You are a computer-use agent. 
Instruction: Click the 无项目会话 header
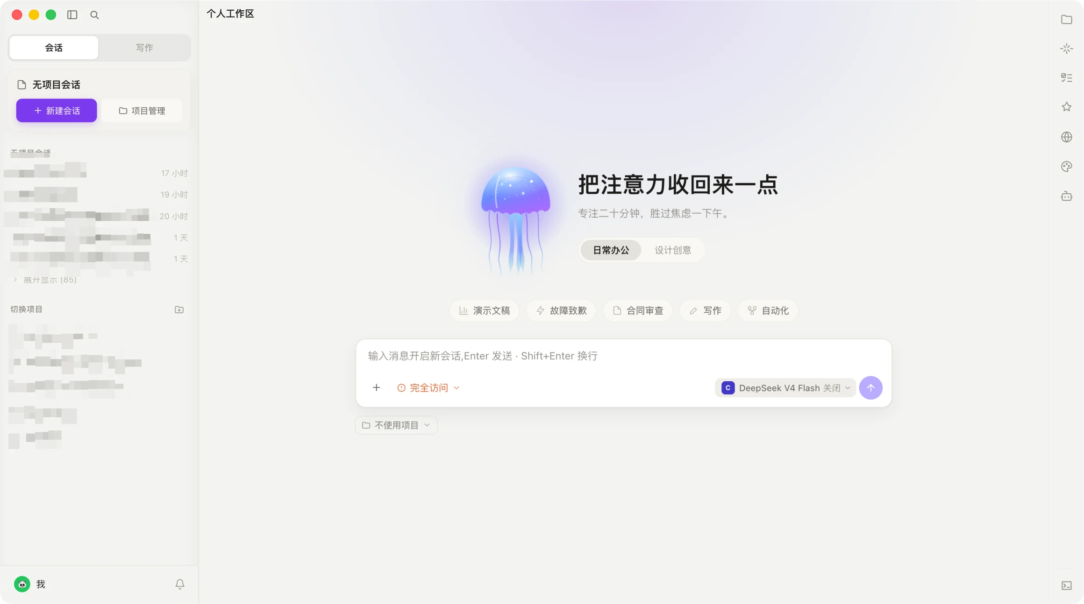point(56,84)
